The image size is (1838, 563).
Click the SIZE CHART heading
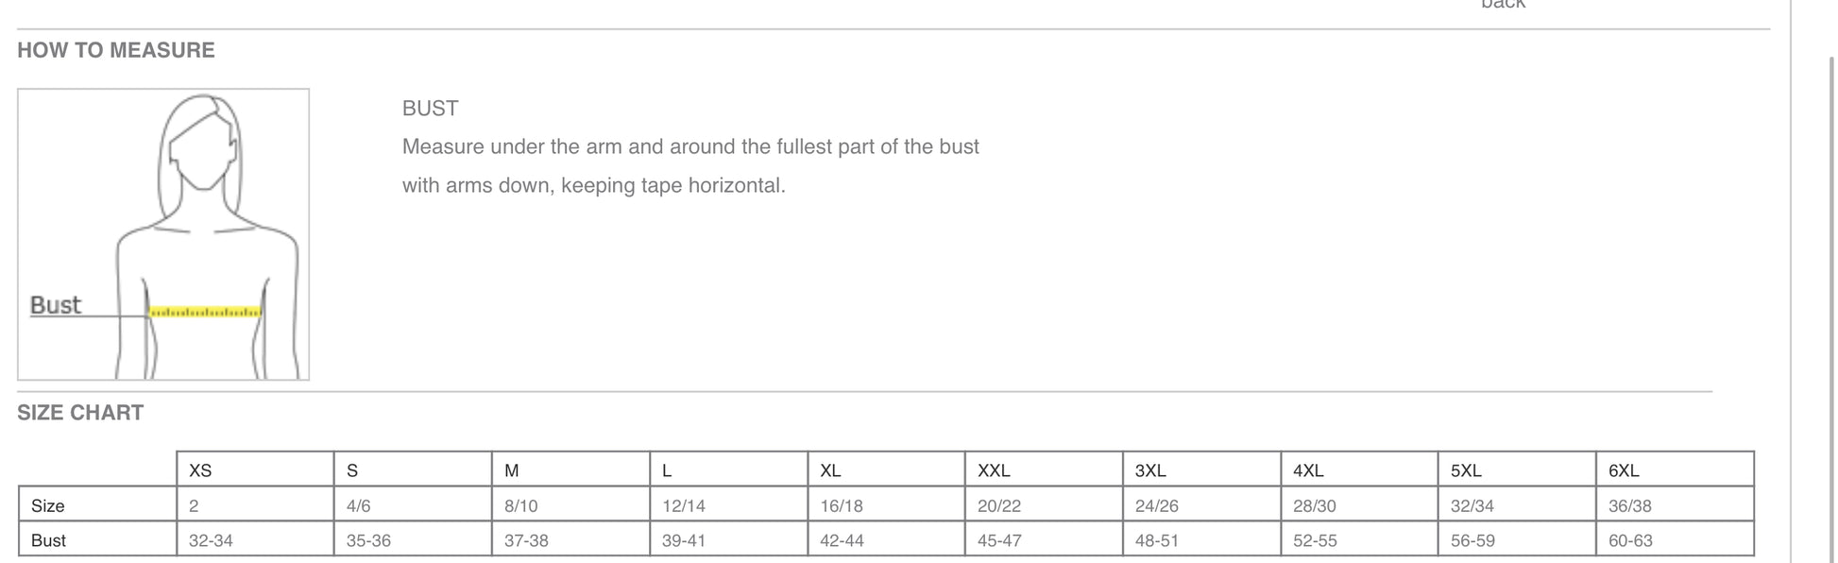point(80,413)
